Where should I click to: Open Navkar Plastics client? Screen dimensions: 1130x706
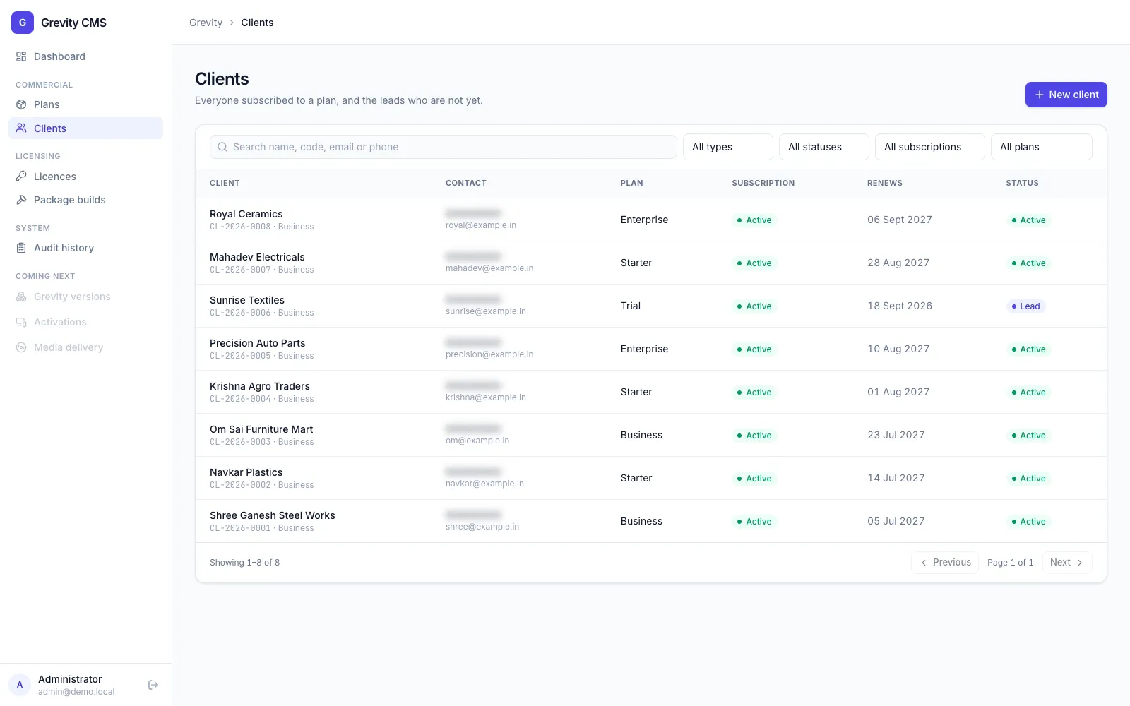click(246, 472)
